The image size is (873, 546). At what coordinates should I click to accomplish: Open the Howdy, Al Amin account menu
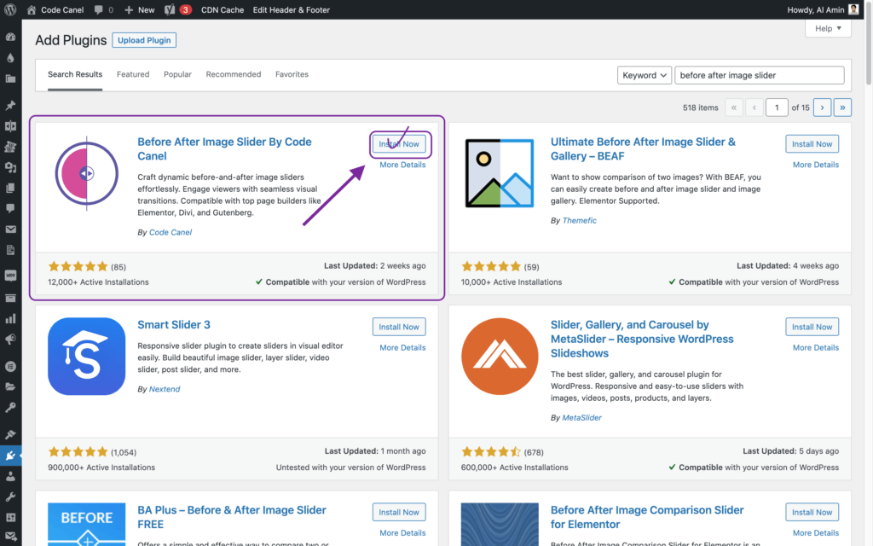pyautogui.click(x=823, y=9)
